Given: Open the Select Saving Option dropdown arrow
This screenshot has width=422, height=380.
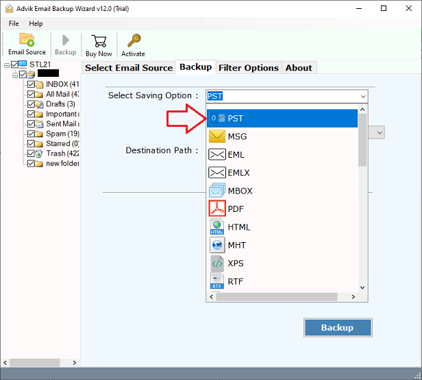Looking at the screenshot, I should 363,96.
